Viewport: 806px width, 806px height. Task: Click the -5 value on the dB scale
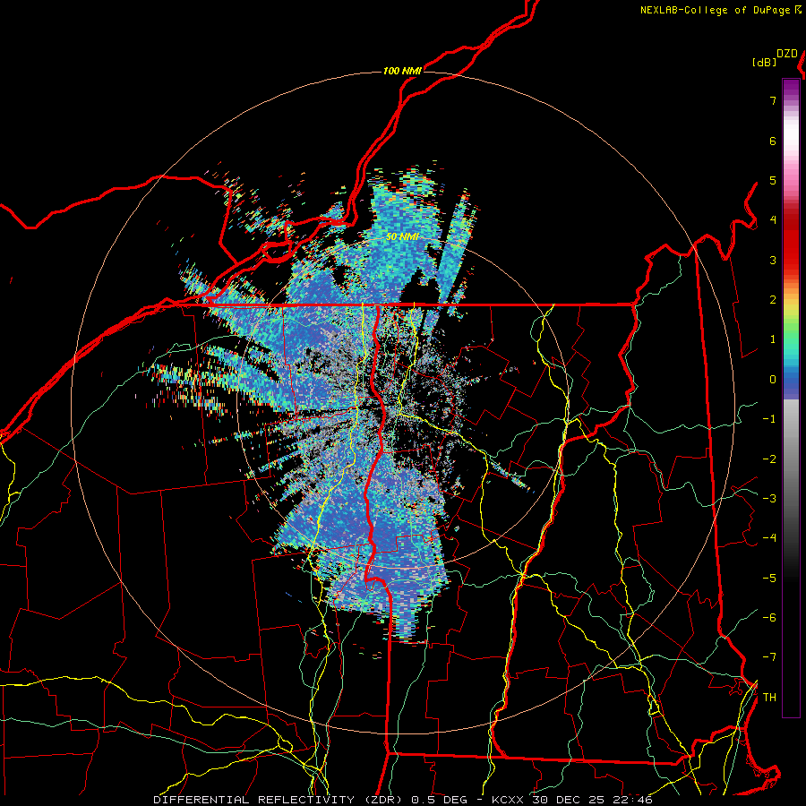click(769, 578)
